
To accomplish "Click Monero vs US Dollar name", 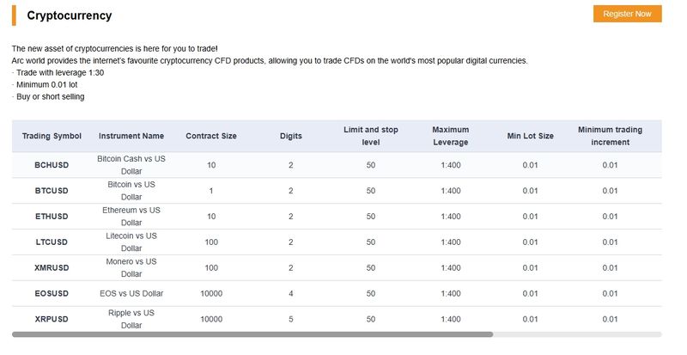I will pyautogui.click(x=131, y=267).
